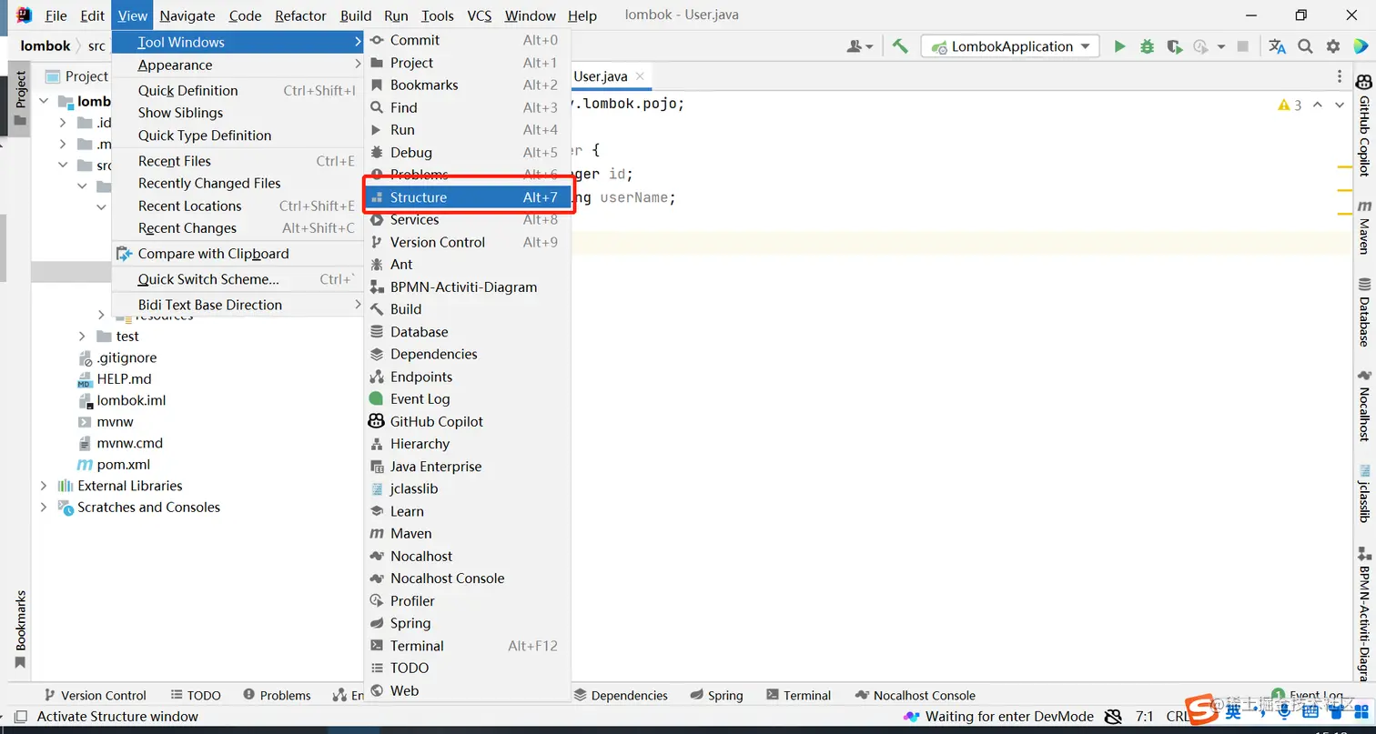The image size is (1376, 734).
Task: Collapse the lombok project root node
Action: pos(43,101)
